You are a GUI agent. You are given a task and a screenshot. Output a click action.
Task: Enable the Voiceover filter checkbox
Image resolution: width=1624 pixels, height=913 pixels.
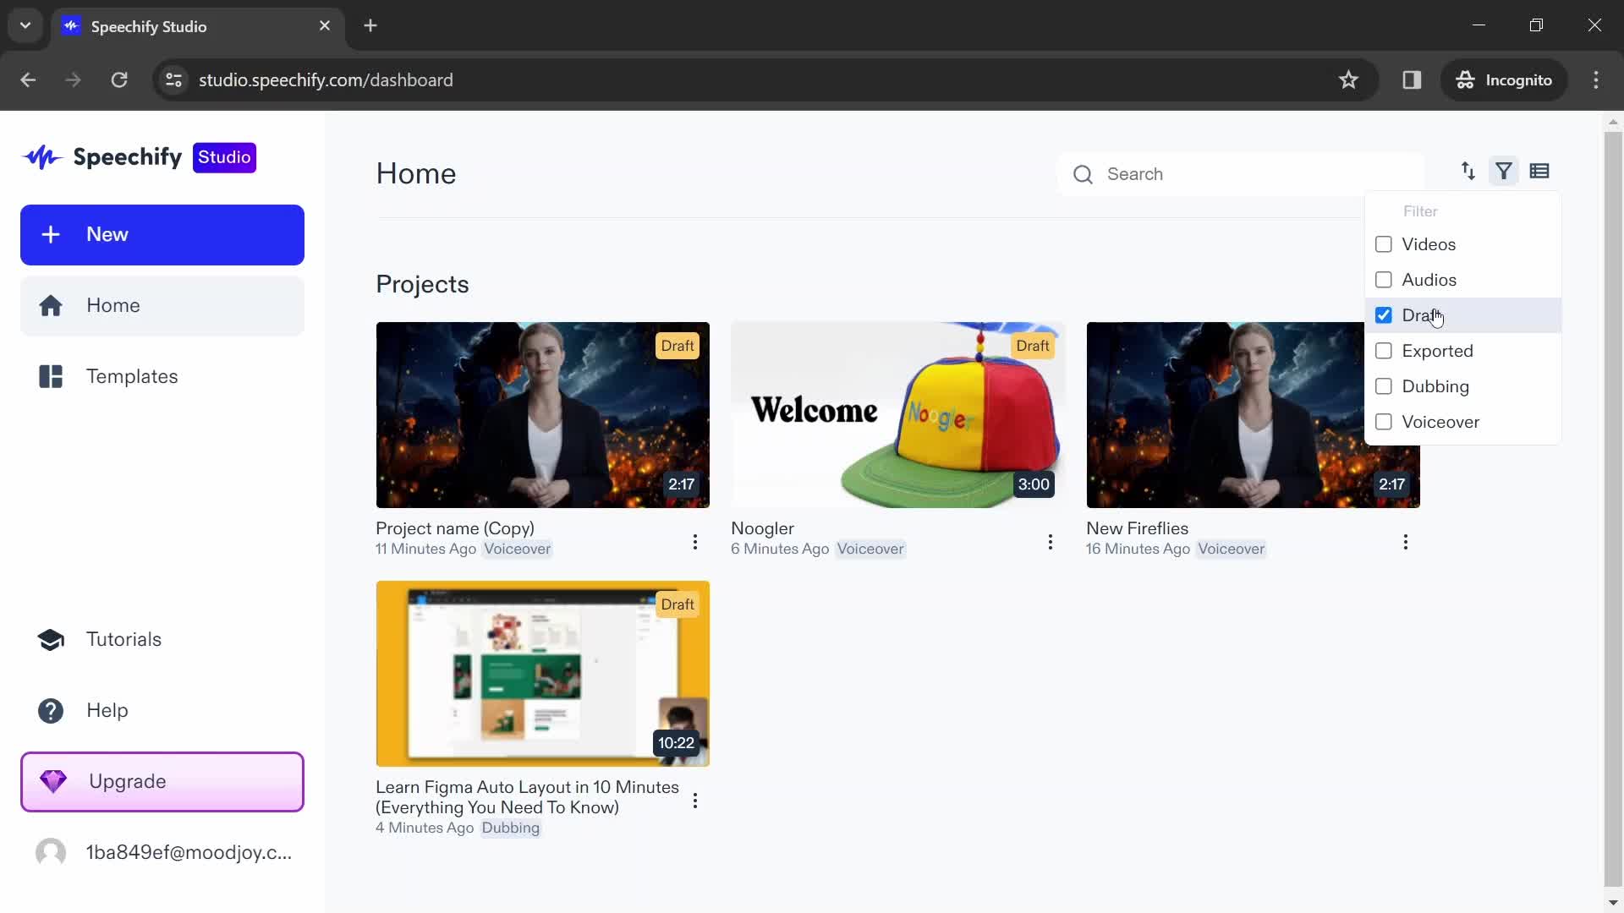pyautogui.click(x=1383, y=421)
